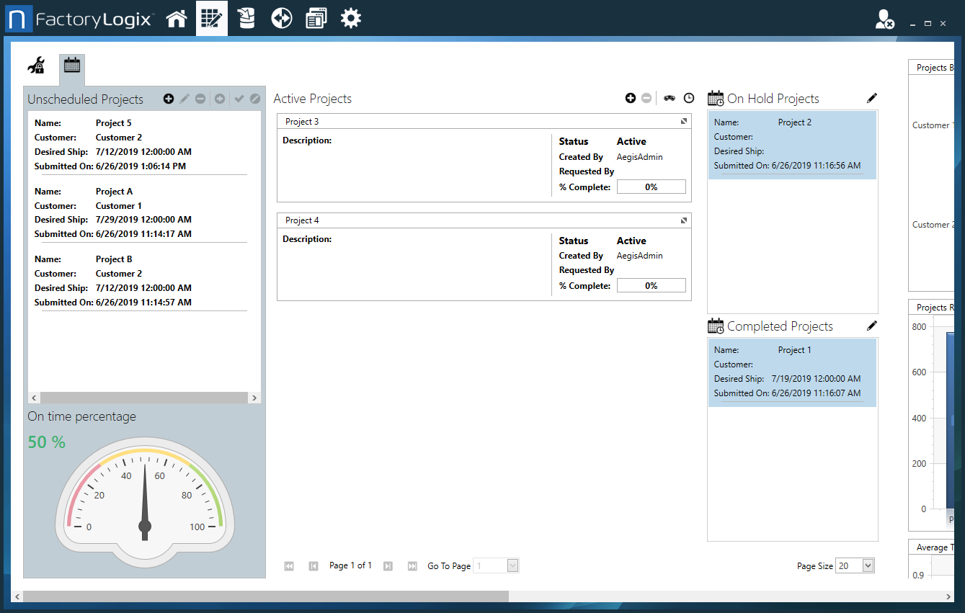
Task: Select Project 2 in On Hold Projects
Action: click(792, 144)
